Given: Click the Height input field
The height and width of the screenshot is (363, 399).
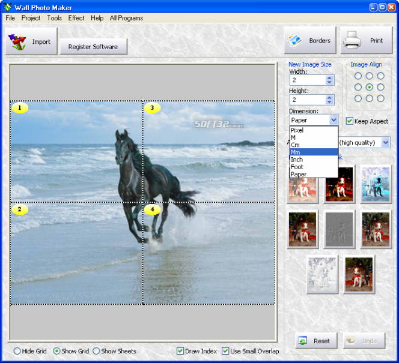Looking at the screenshot, I should pyautogui.click(x=308, y=100).
